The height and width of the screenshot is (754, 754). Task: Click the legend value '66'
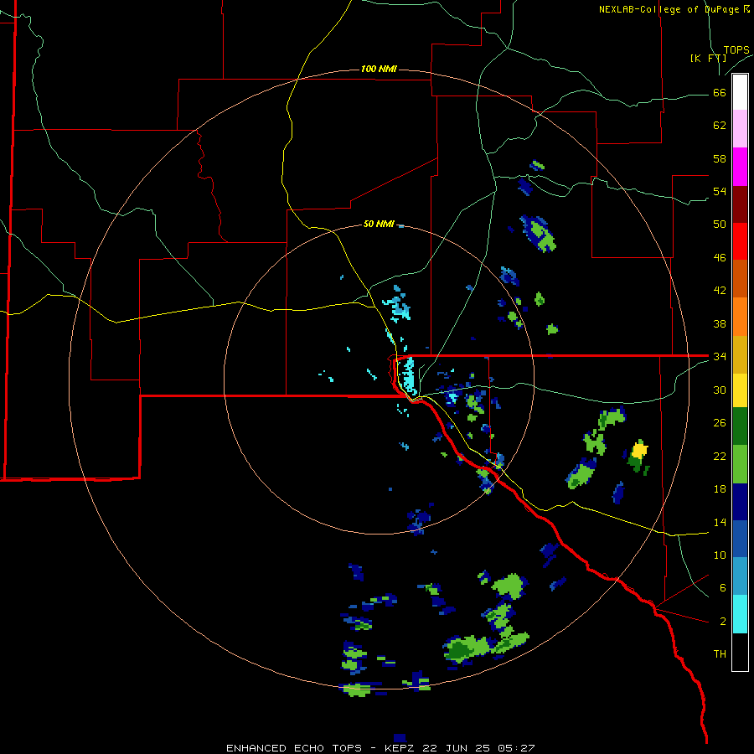720,93
